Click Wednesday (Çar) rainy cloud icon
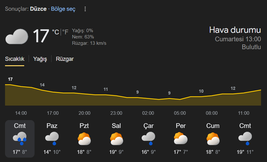The width and height of the screenshot is (267, 162). [148, 138]
